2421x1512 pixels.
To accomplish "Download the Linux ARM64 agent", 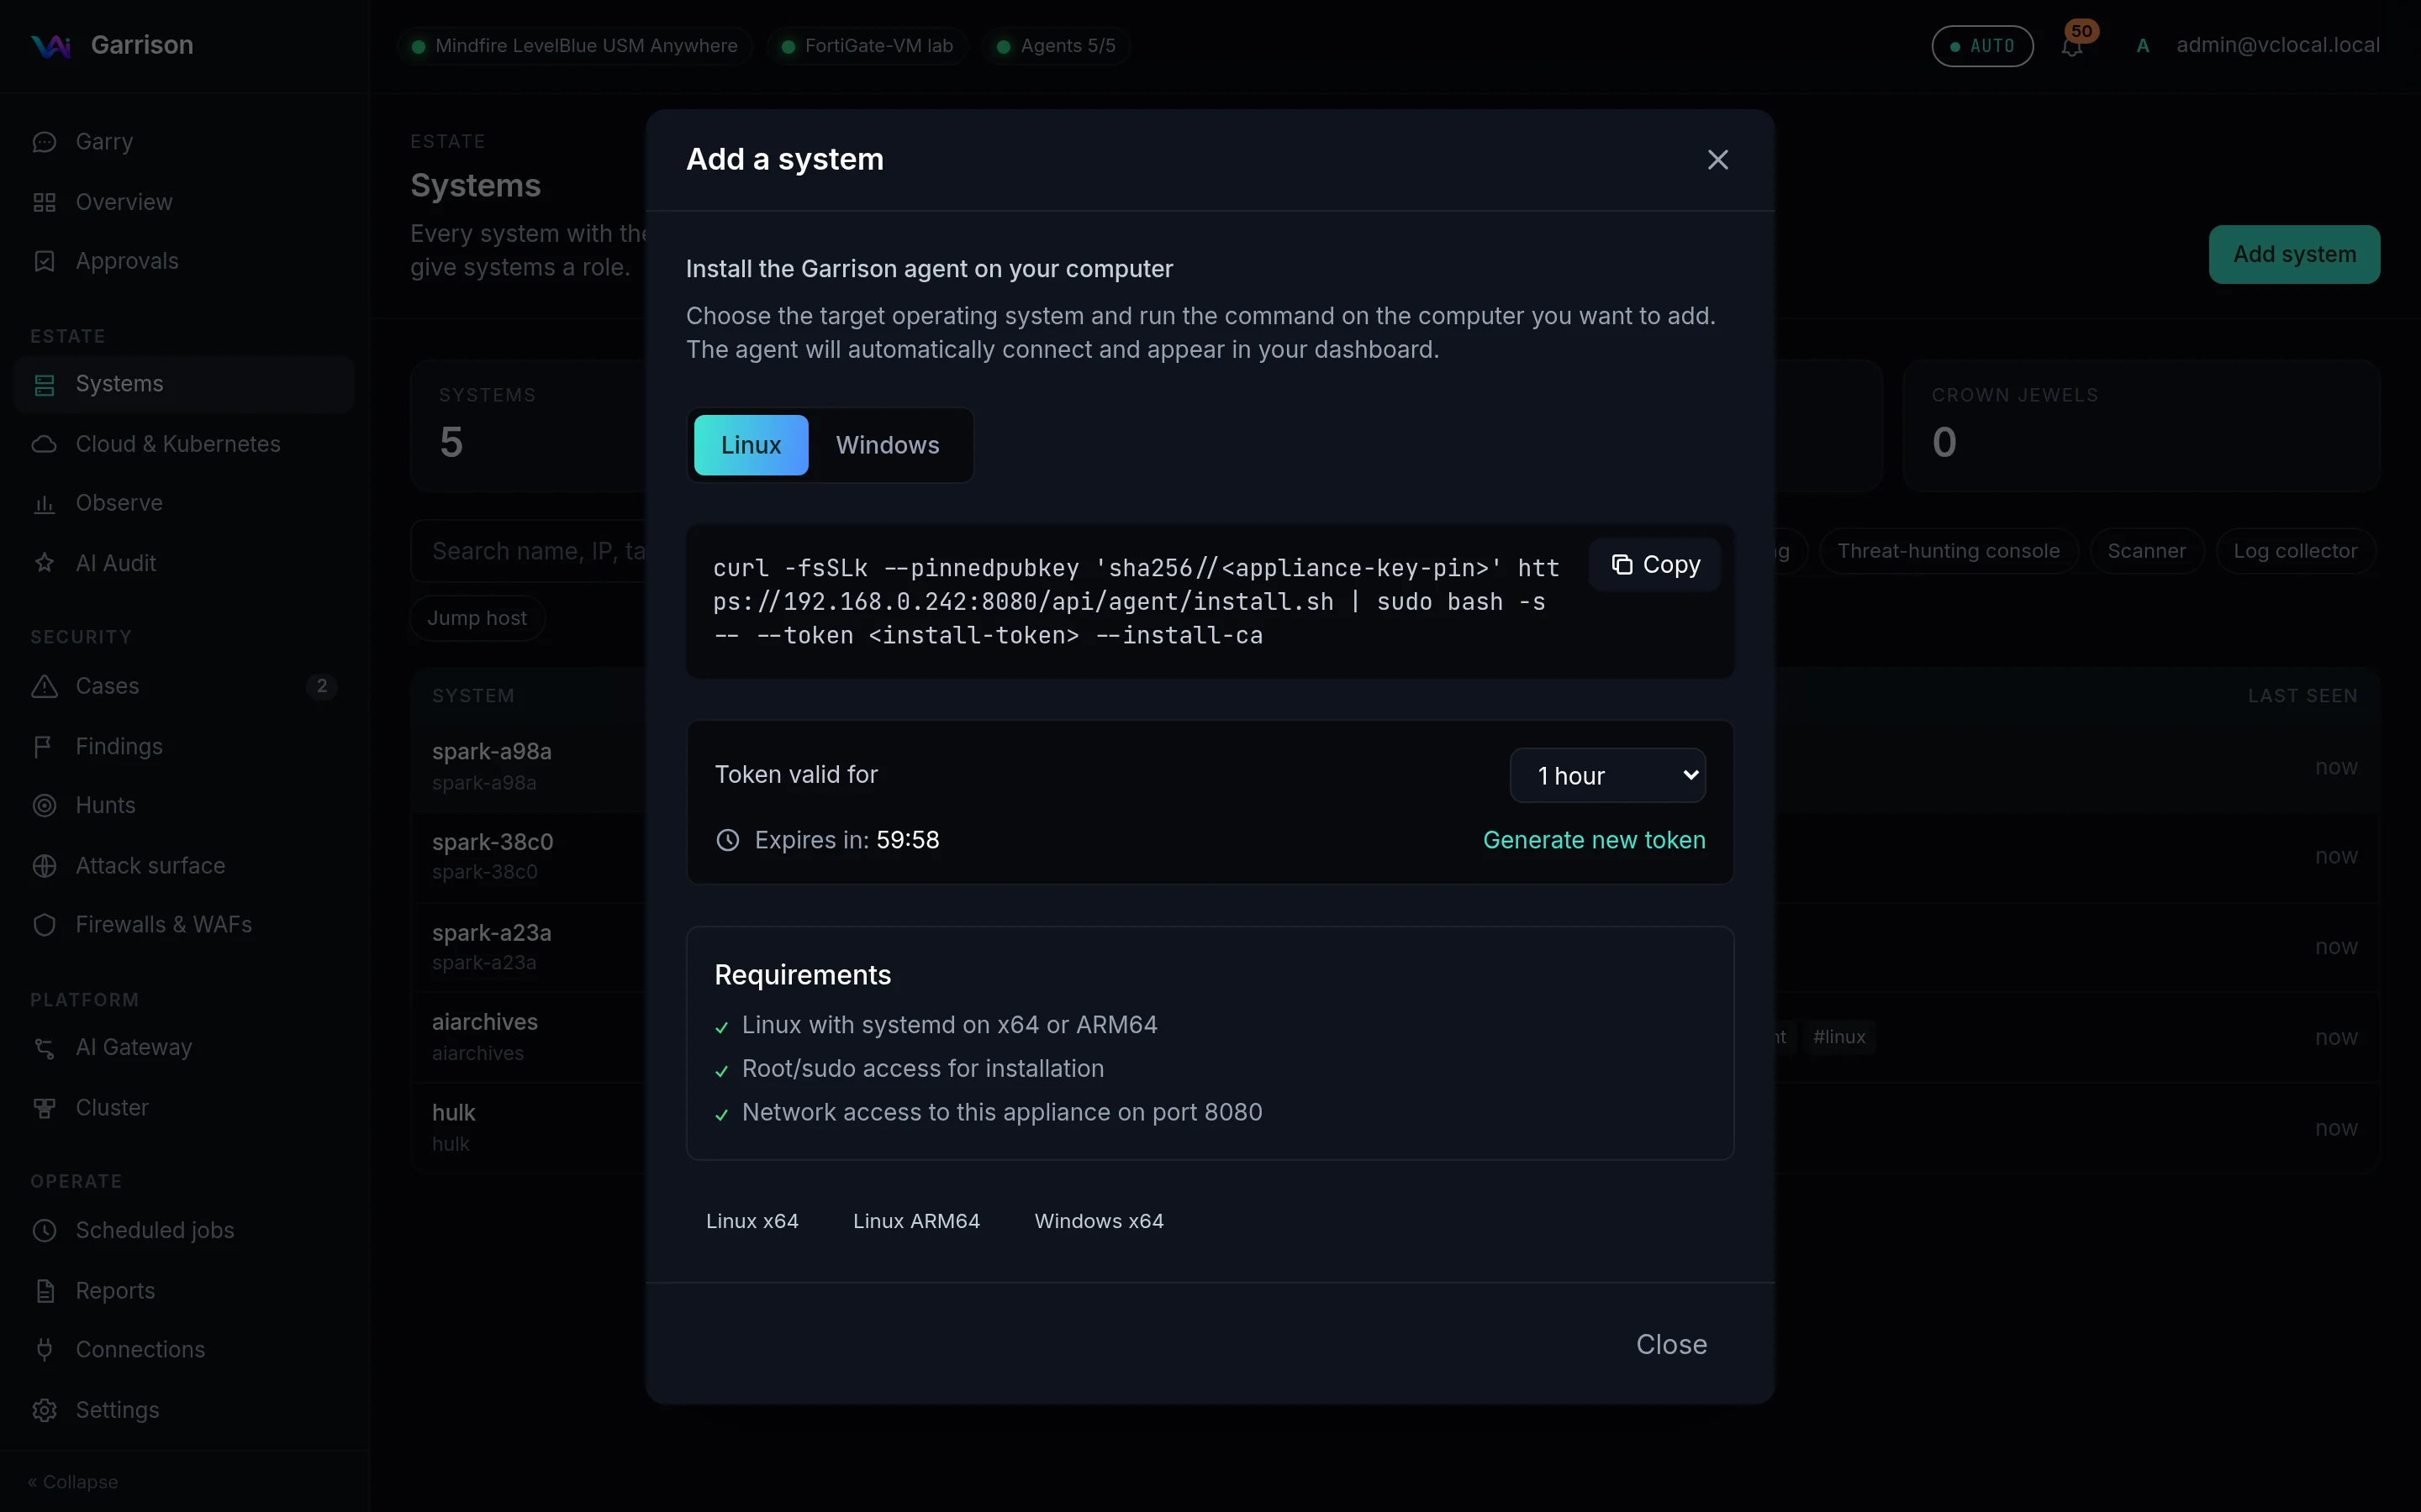I will (916, 1221).
